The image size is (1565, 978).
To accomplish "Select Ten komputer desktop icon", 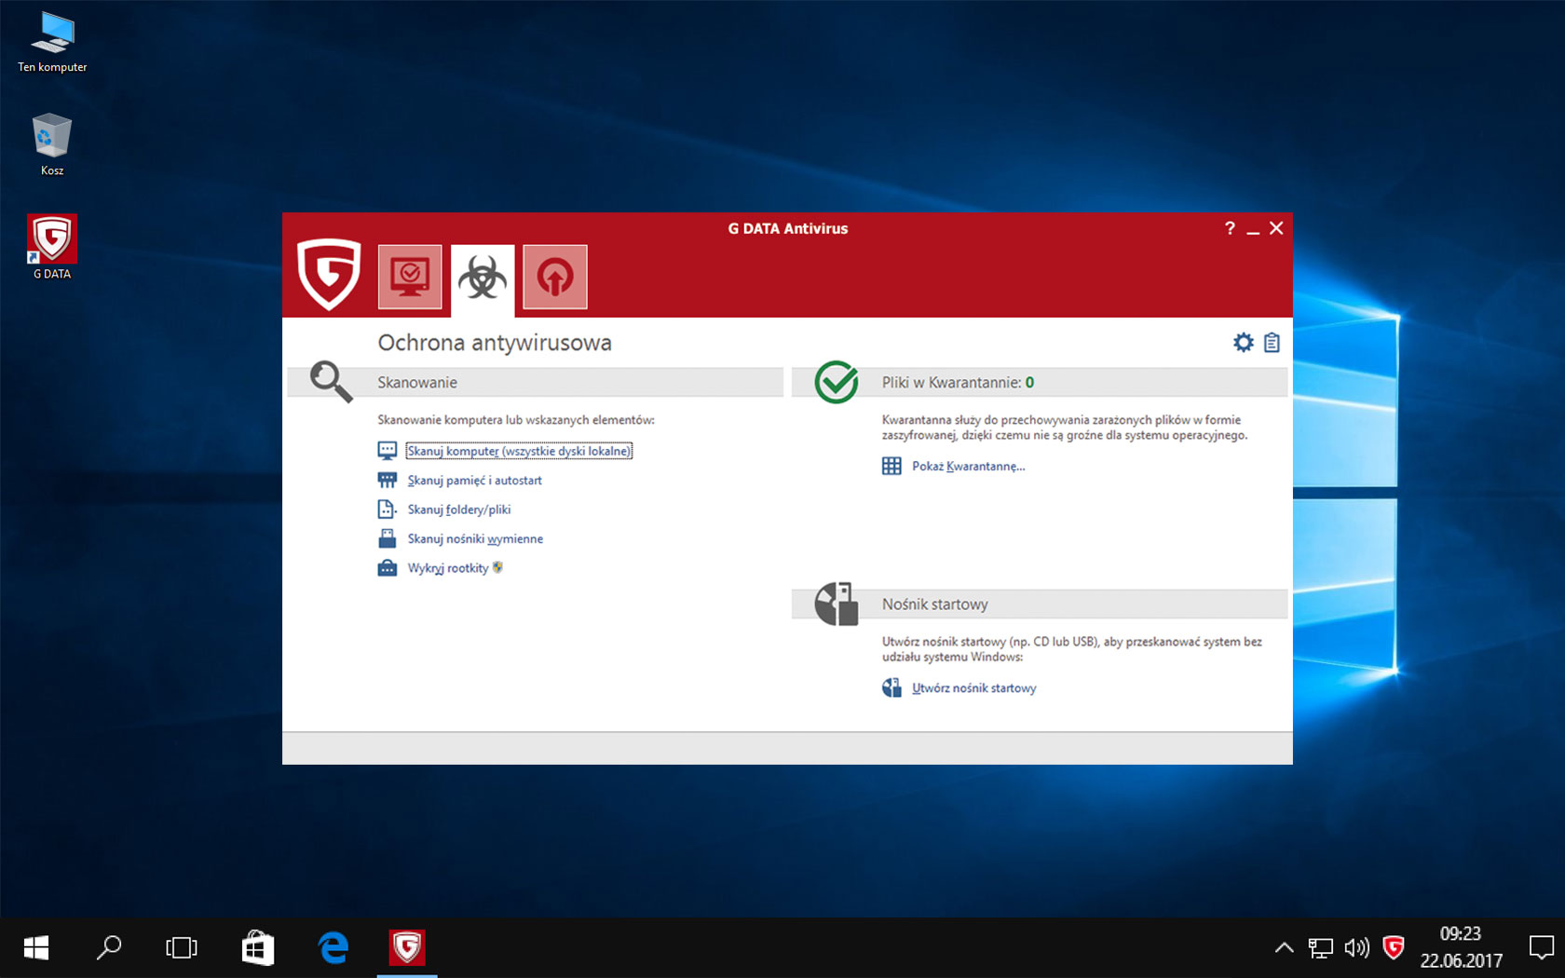I will click(53, 42).
